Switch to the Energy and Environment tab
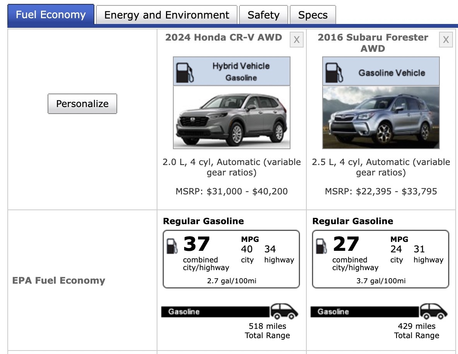Image resolution: width=458 pixels, height=354 pixels. [x=166, y=15]
